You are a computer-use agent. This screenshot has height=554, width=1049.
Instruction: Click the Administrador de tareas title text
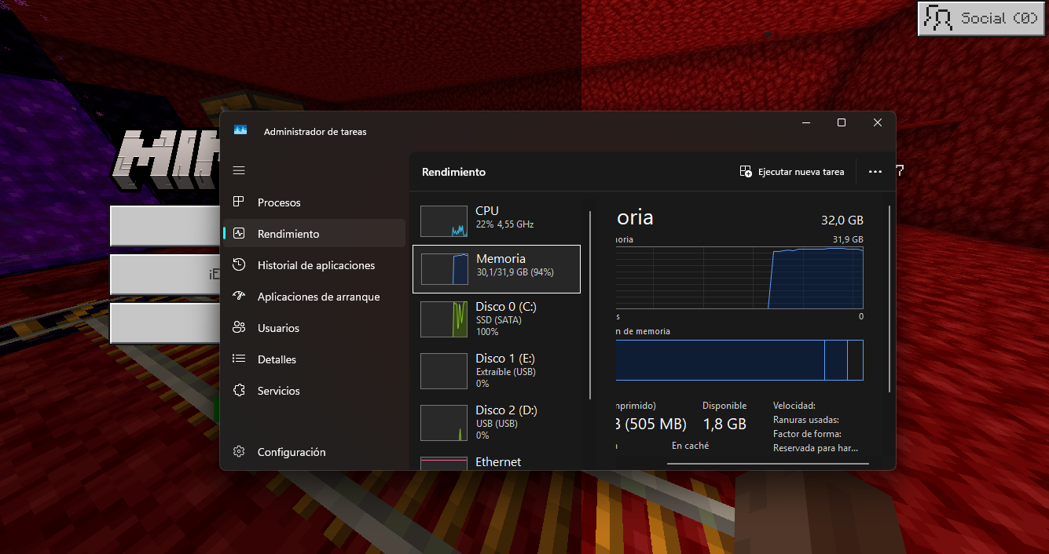tap(315, 132)
